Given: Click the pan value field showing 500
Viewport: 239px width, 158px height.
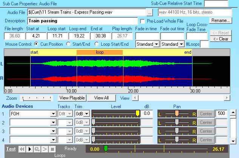Looking at the screenshot, I should 221,113.
